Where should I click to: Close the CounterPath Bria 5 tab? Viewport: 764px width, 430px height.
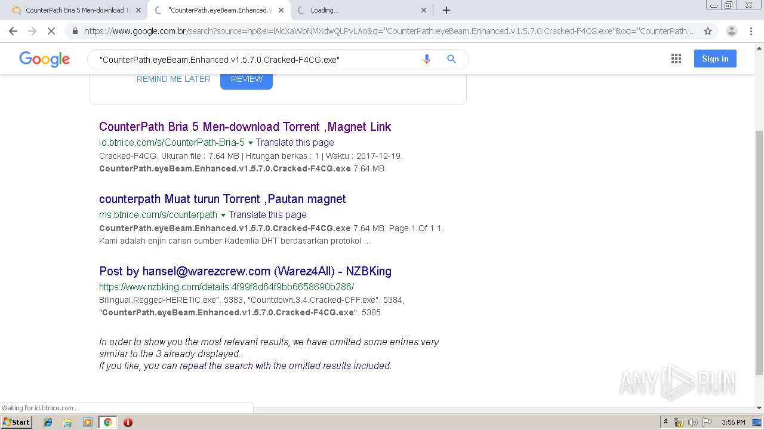tap(138, 10)
